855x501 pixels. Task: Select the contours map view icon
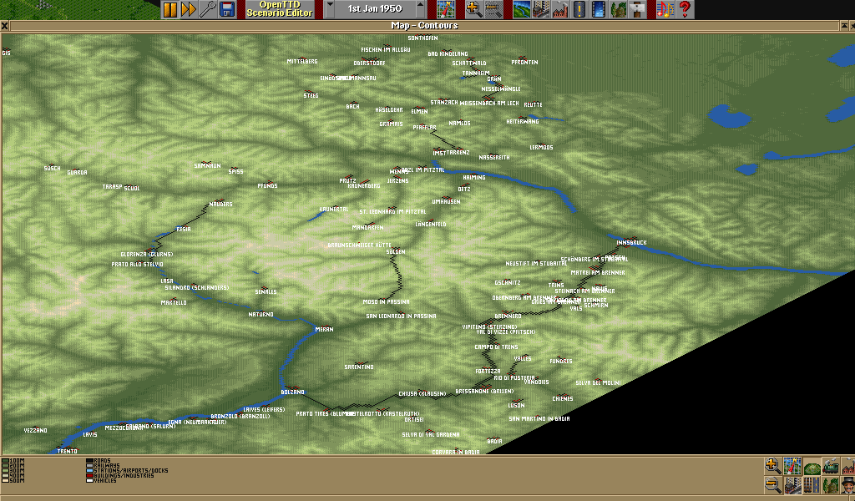point(812,466)
